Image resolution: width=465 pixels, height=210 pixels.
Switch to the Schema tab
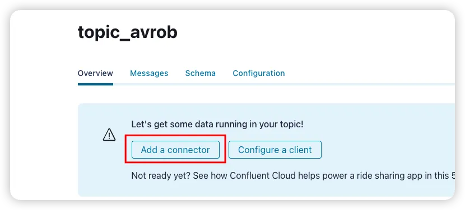(x=201, y=73)
